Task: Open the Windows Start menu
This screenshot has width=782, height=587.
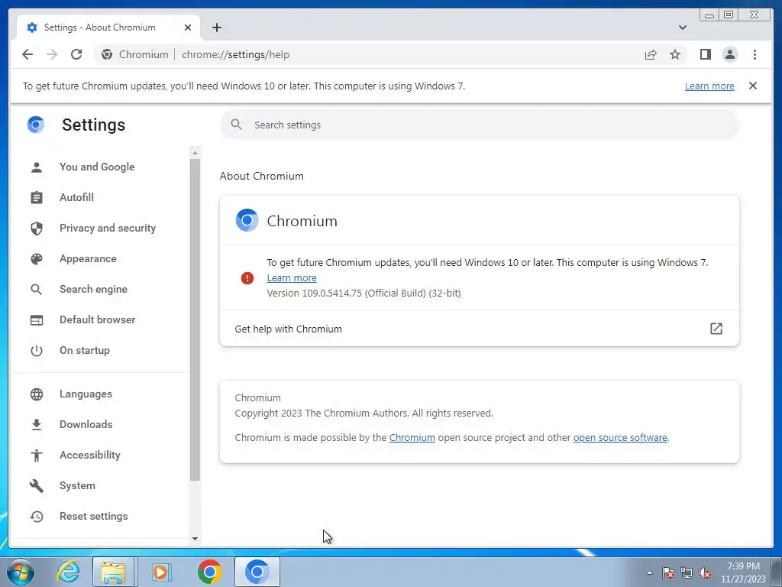Action: click(21, 572)
